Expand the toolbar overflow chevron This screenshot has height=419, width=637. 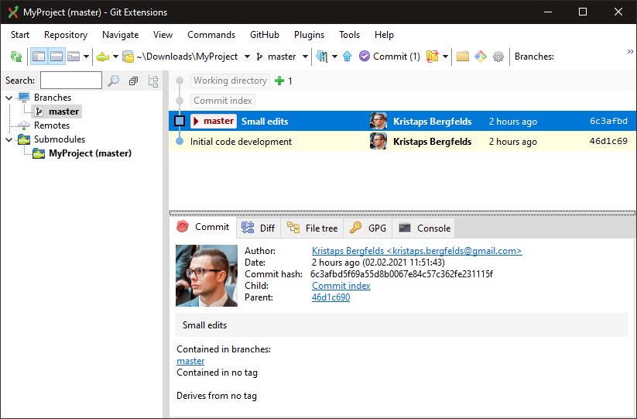pos(630,52)
